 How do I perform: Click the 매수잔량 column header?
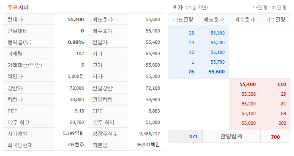[275, 19]
